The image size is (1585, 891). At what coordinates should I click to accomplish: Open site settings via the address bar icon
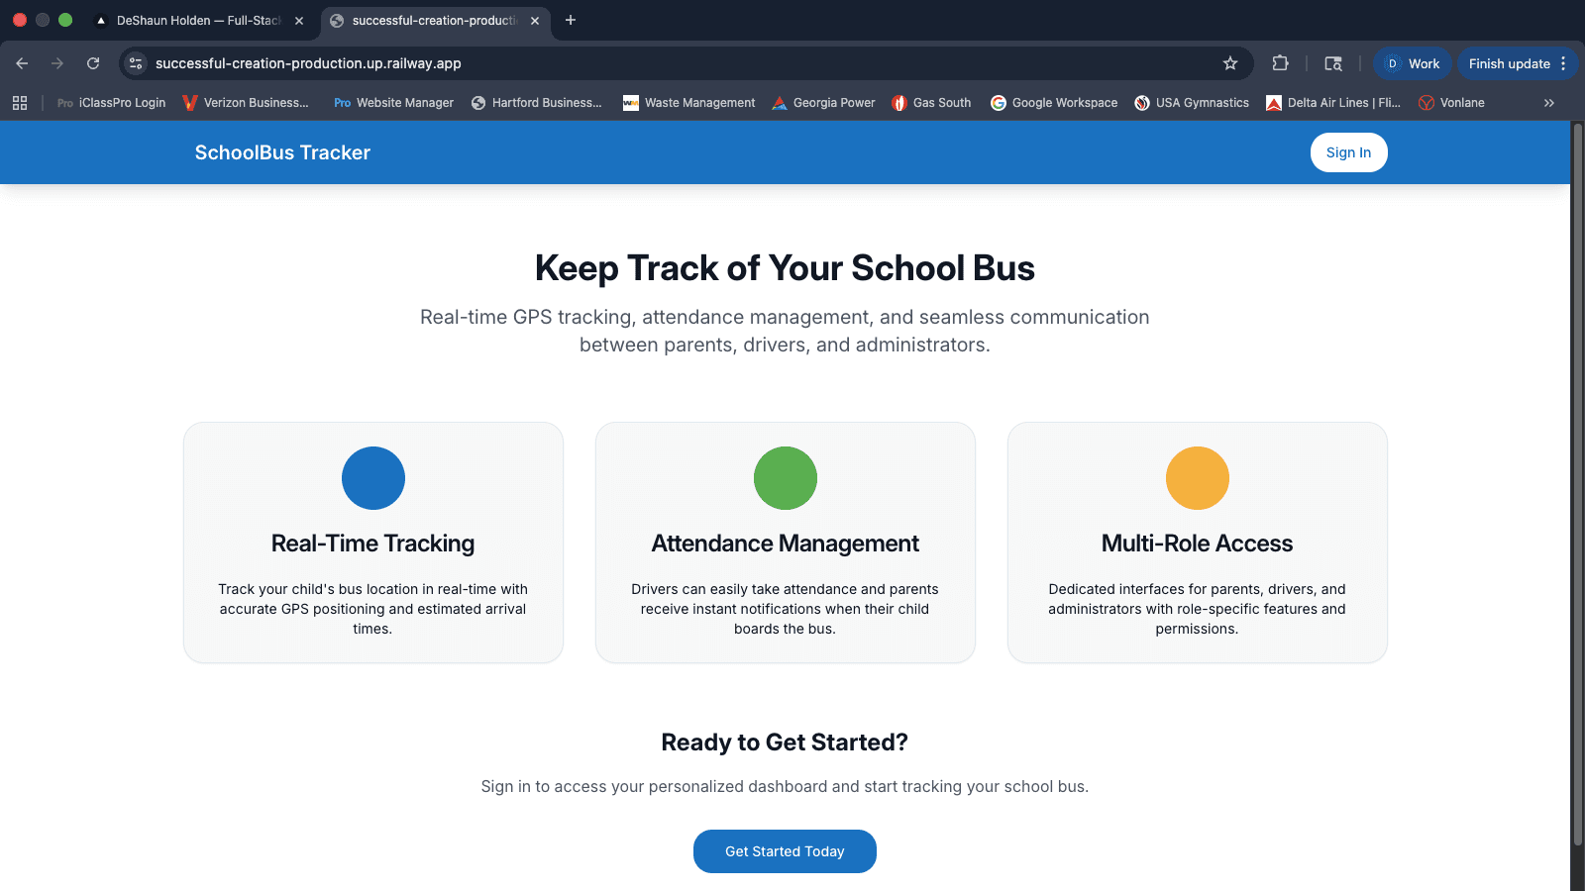pos(135,62)
